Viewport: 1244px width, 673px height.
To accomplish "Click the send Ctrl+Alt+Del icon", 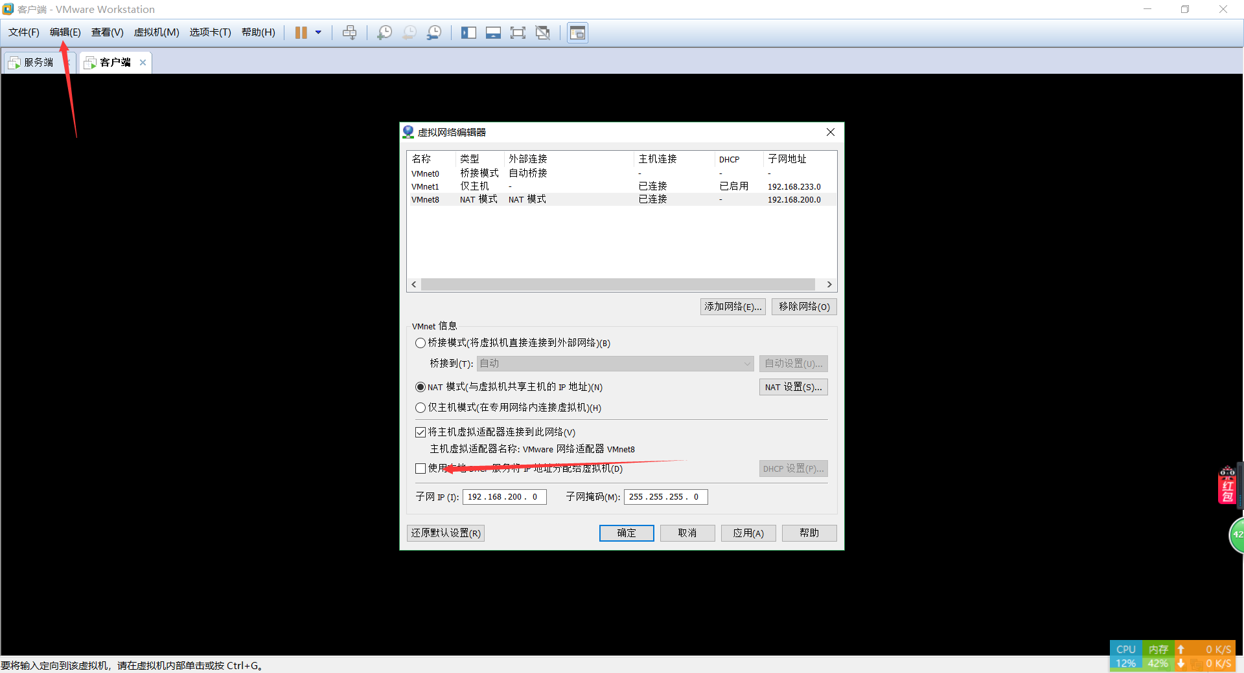I will click(x=350, y=32).
